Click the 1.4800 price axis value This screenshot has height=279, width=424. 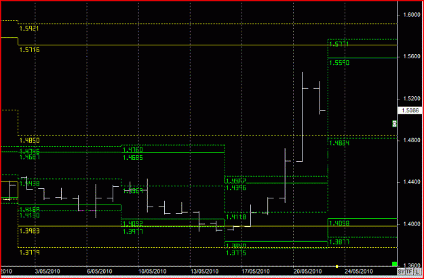(410, 140)
